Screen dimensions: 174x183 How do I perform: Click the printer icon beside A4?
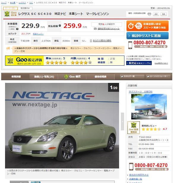pos(149,14)
